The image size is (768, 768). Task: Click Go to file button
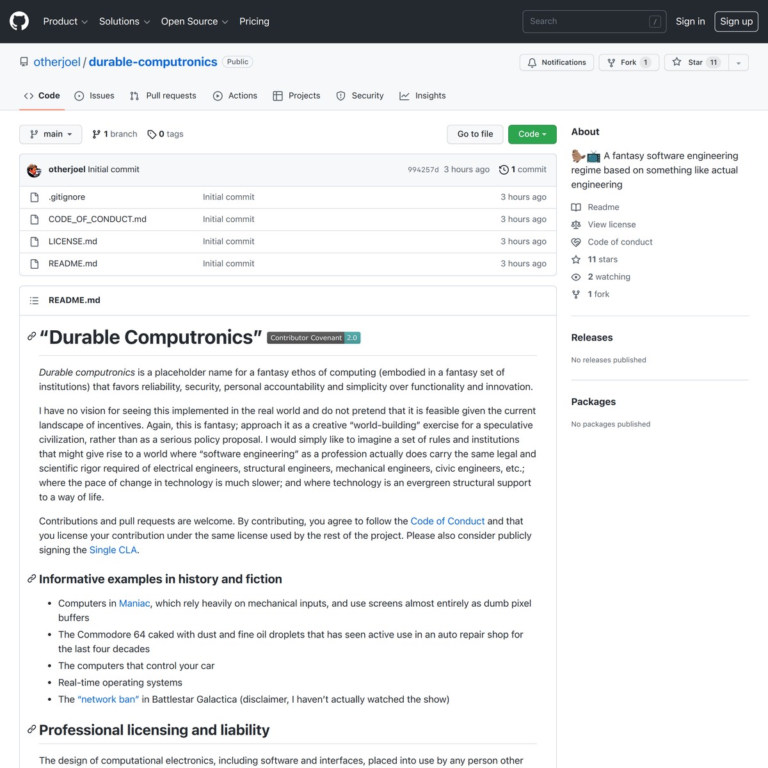click(x=475, y=134)
